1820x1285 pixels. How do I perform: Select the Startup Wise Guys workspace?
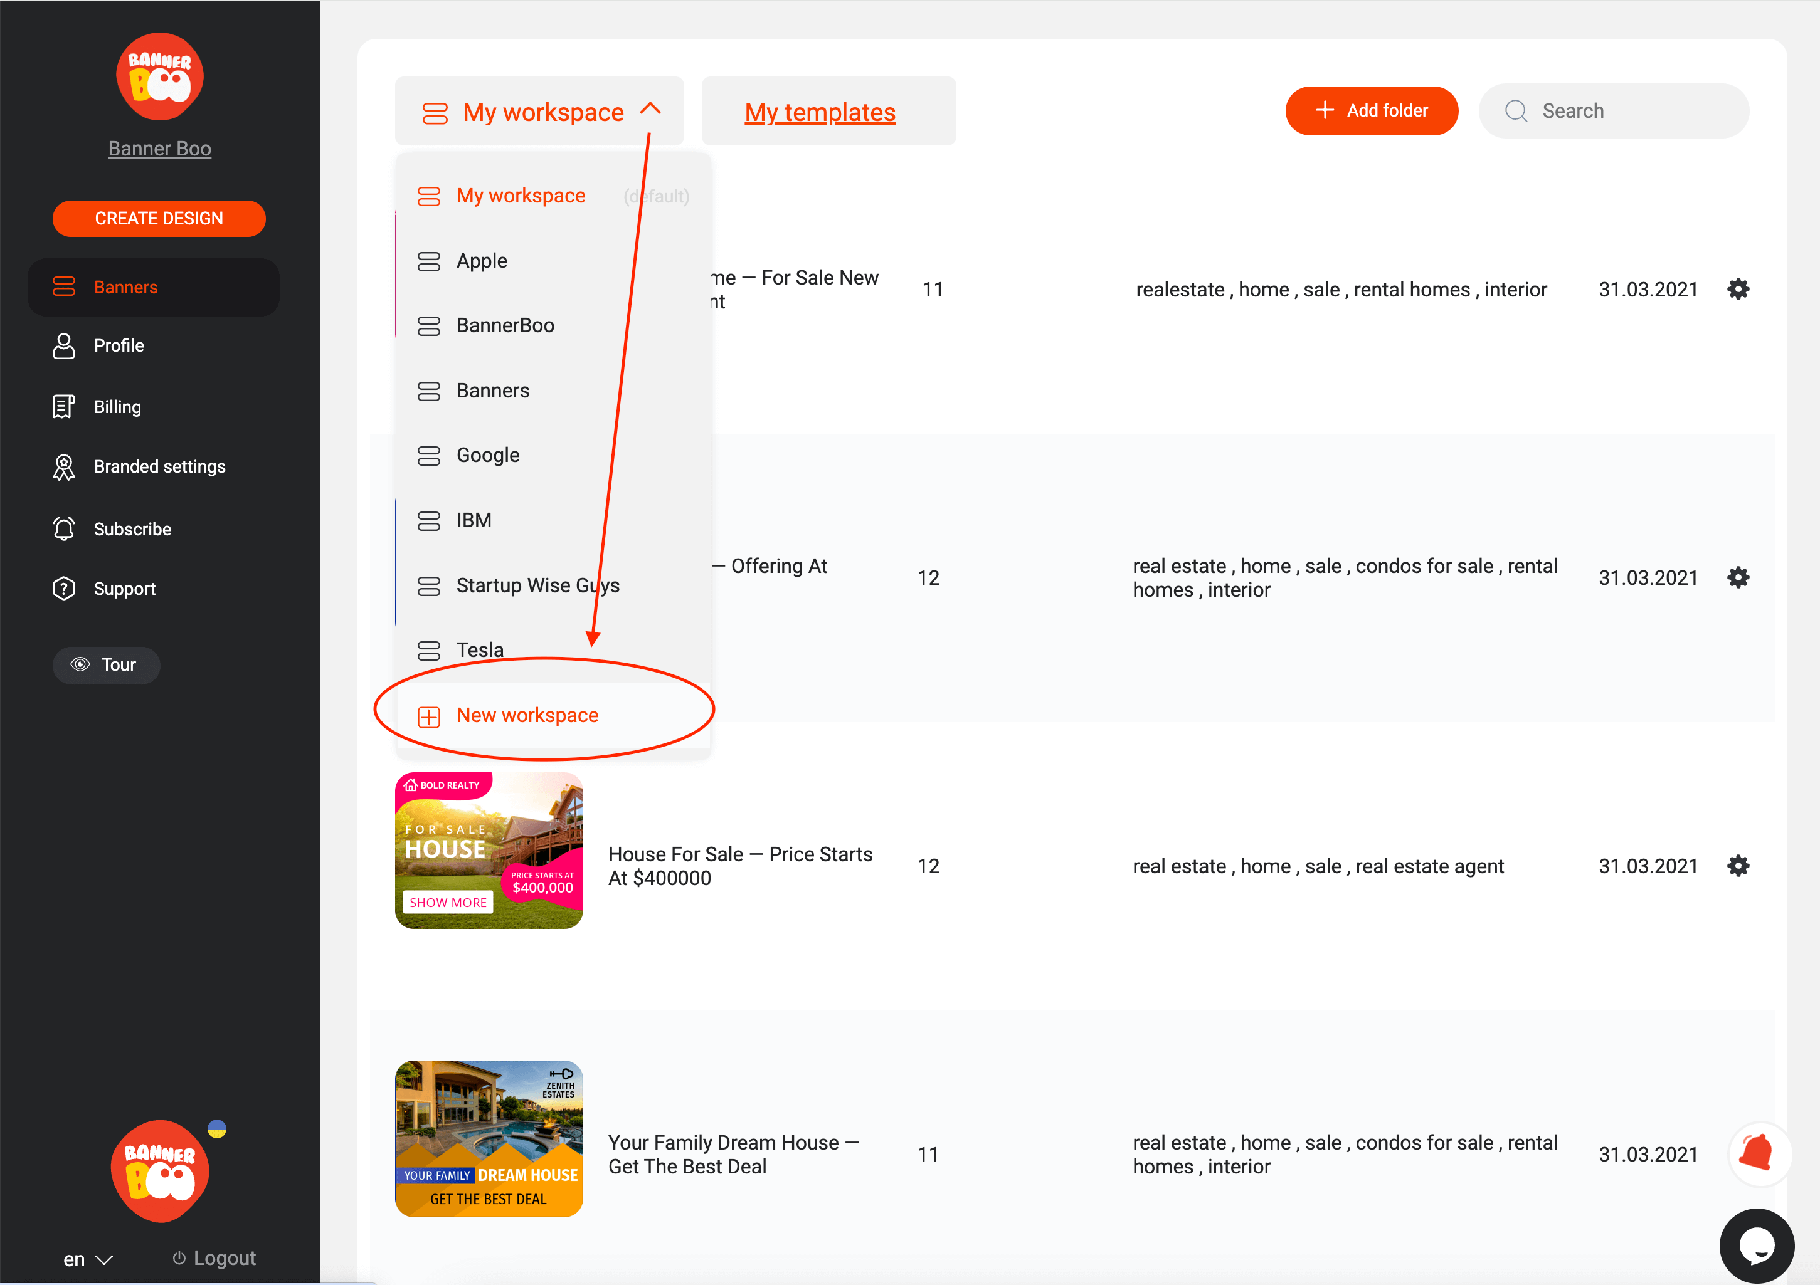point(553,585)
